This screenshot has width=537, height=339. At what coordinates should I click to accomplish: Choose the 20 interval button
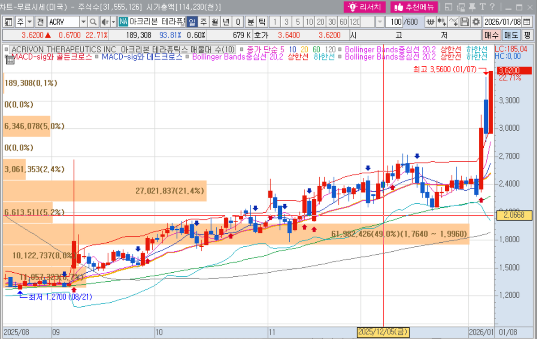(321, 22)
